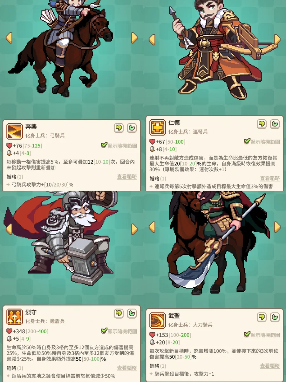Click the 武聖 skill icon

click(158, 320)
